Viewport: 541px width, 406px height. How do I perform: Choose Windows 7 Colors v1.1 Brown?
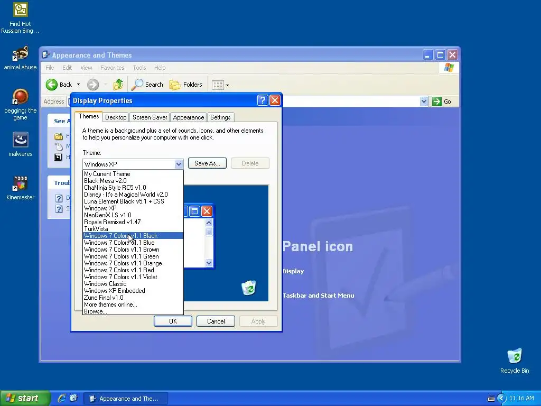pyautogui.click(x=133, y=250)
